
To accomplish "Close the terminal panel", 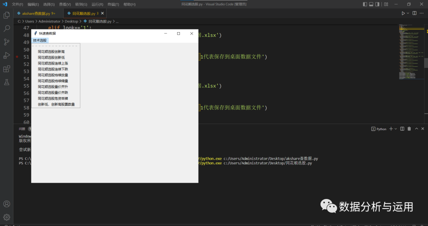I will 422,129.
